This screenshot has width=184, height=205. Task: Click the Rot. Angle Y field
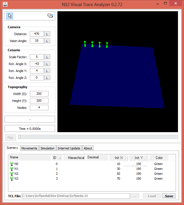click(x=37, y=71)
